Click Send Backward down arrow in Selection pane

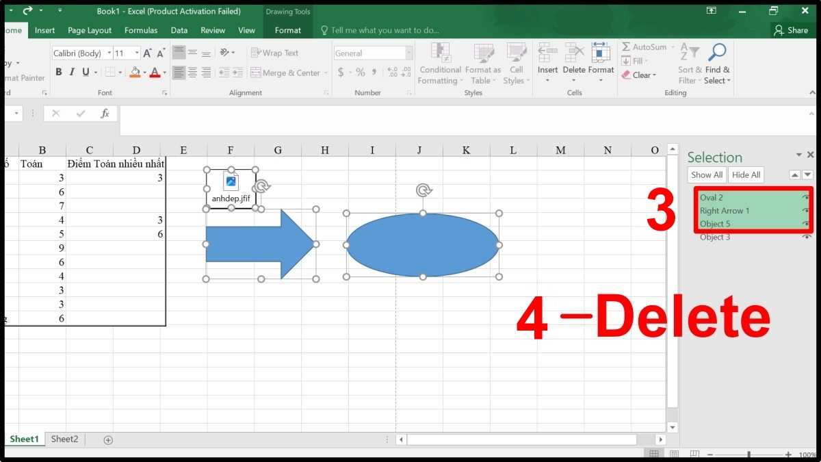point(807,175)
